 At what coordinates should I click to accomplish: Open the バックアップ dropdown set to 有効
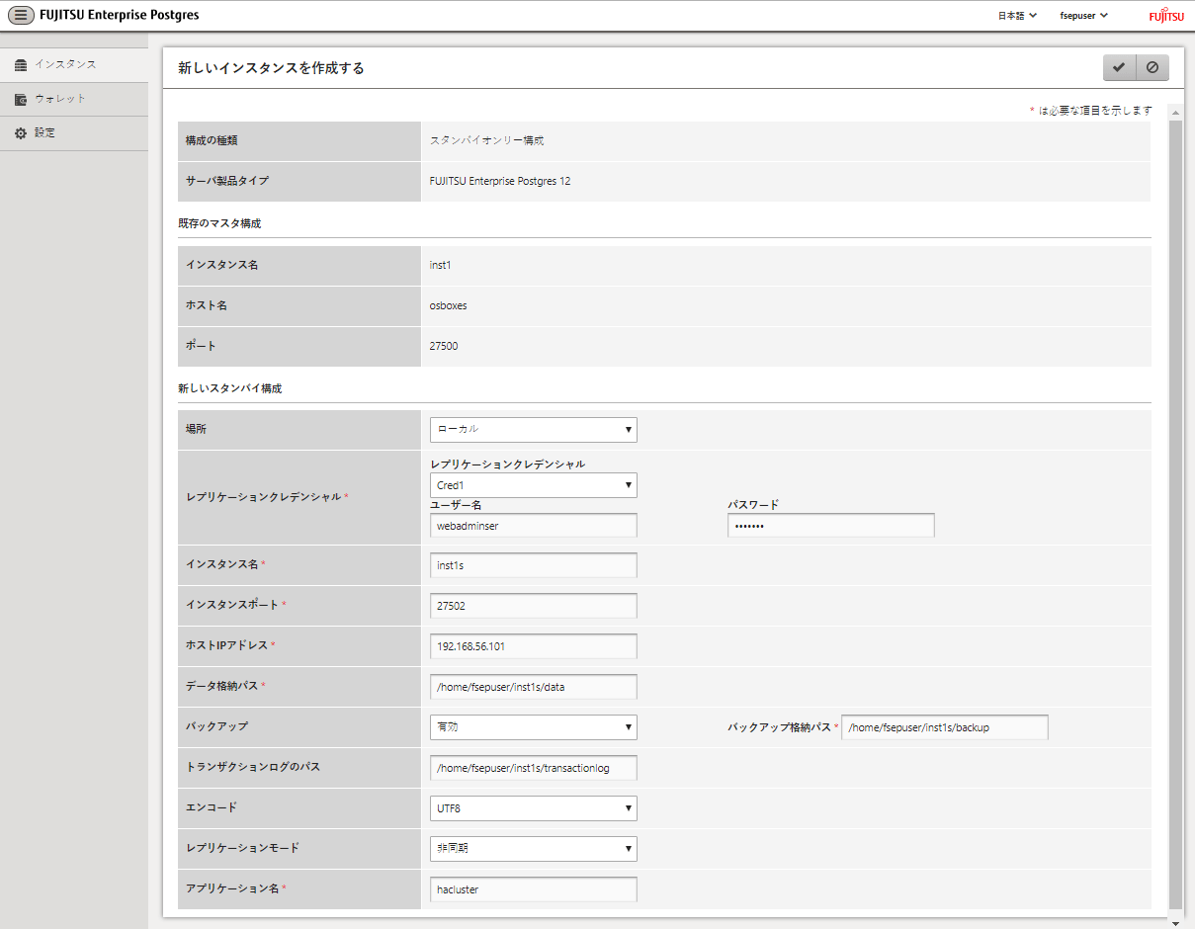[x=533, y=727]
